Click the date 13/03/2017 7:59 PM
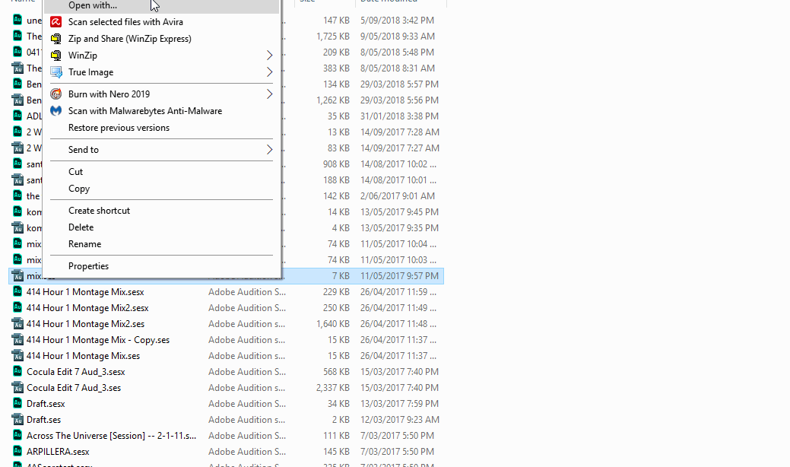 399,404
